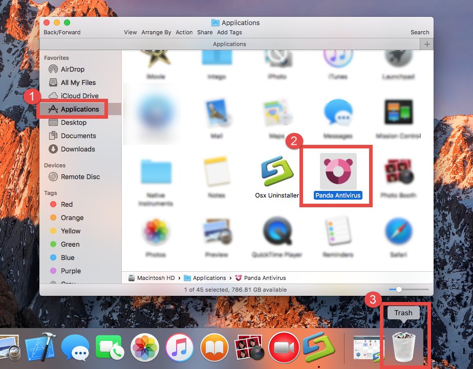Switch to the Applications tab
Image resolution: width=473 pixels, height=369 pixels.
click(229, 44)
